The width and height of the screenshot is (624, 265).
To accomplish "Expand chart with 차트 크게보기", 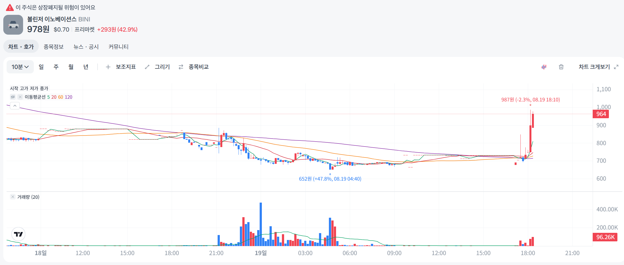I will [598, 67].
